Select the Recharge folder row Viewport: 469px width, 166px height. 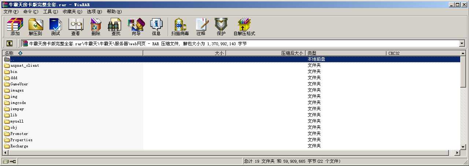click(231, 146)
